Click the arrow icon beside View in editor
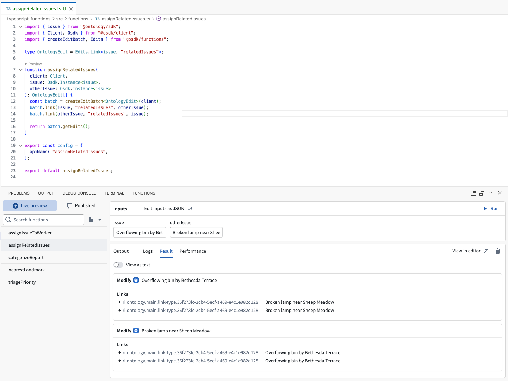The width and height of the screenshot is (508, 381). point(486,251)
